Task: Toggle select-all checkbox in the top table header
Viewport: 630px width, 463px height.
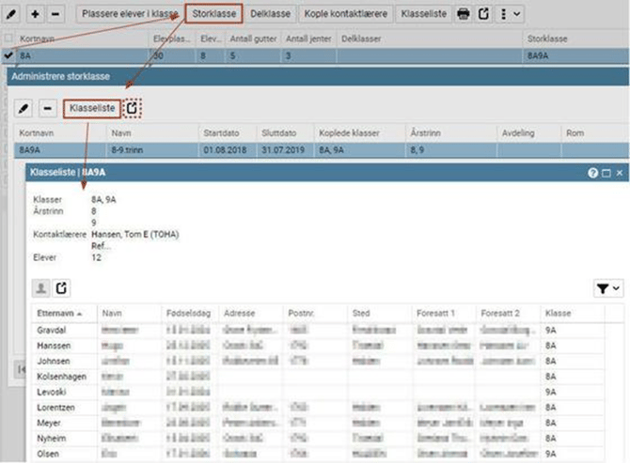Action: coord(8,39)
